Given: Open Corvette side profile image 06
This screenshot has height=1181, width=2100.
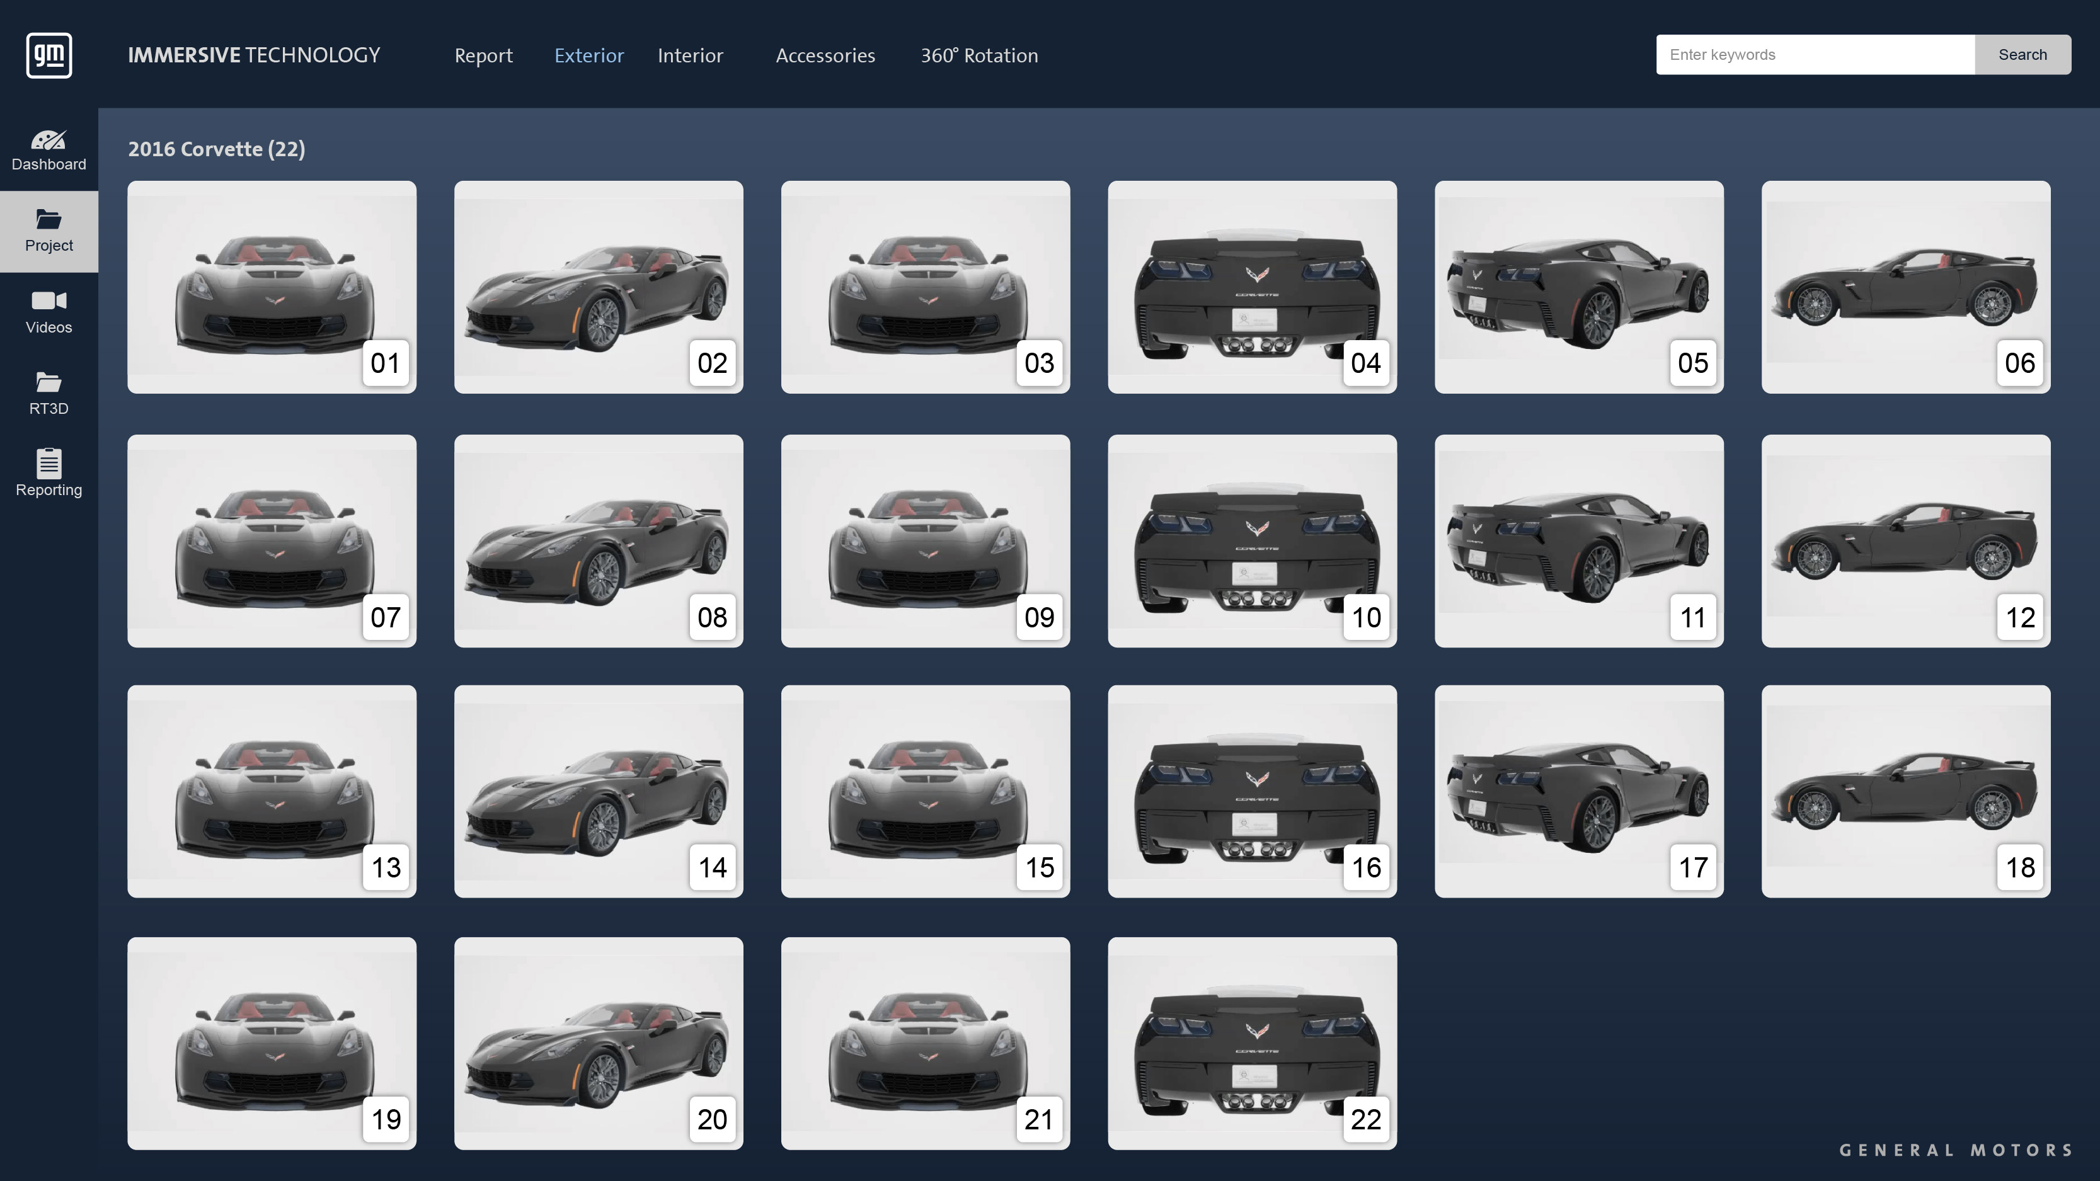Looking at the screenshot, I should pos(1905,288).
